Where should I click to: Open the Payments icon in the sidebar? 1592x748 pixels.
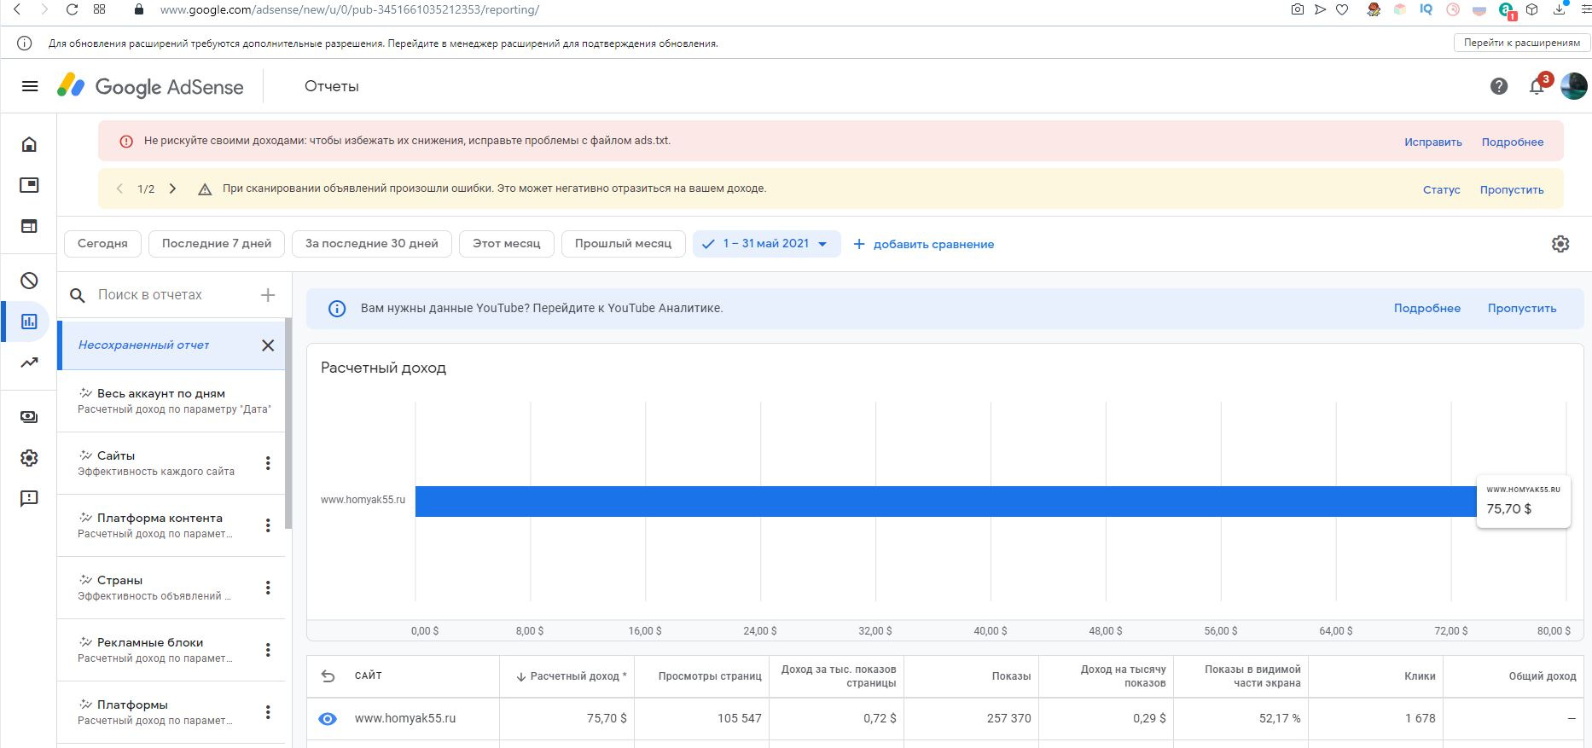tap(29, 417)
